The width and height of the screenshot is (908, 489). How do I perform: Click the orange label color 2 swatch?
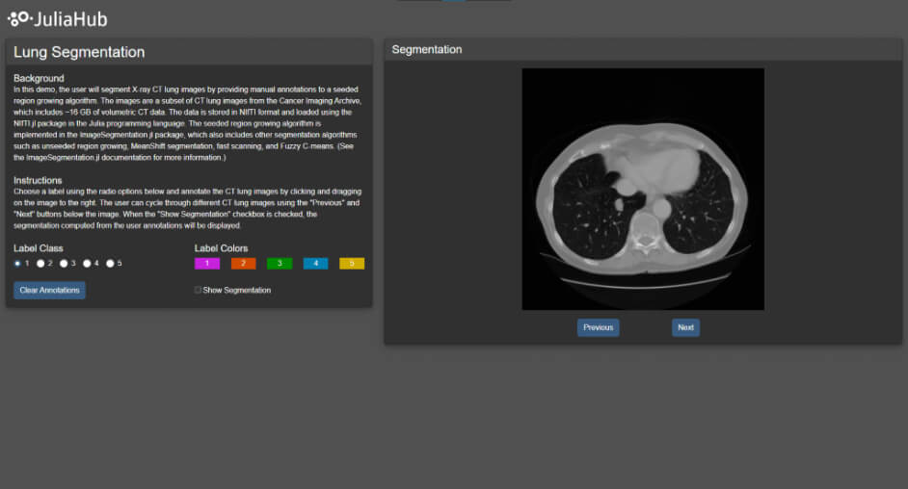click(x=243, y=263)
